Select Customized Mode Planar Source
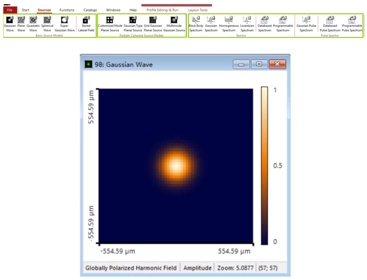Screen dimensions: 367x280 (x=110, y=20)
